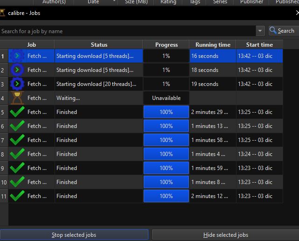Click "1 minutes 13 ..." running time cell
299x241 pixels.
213,126
